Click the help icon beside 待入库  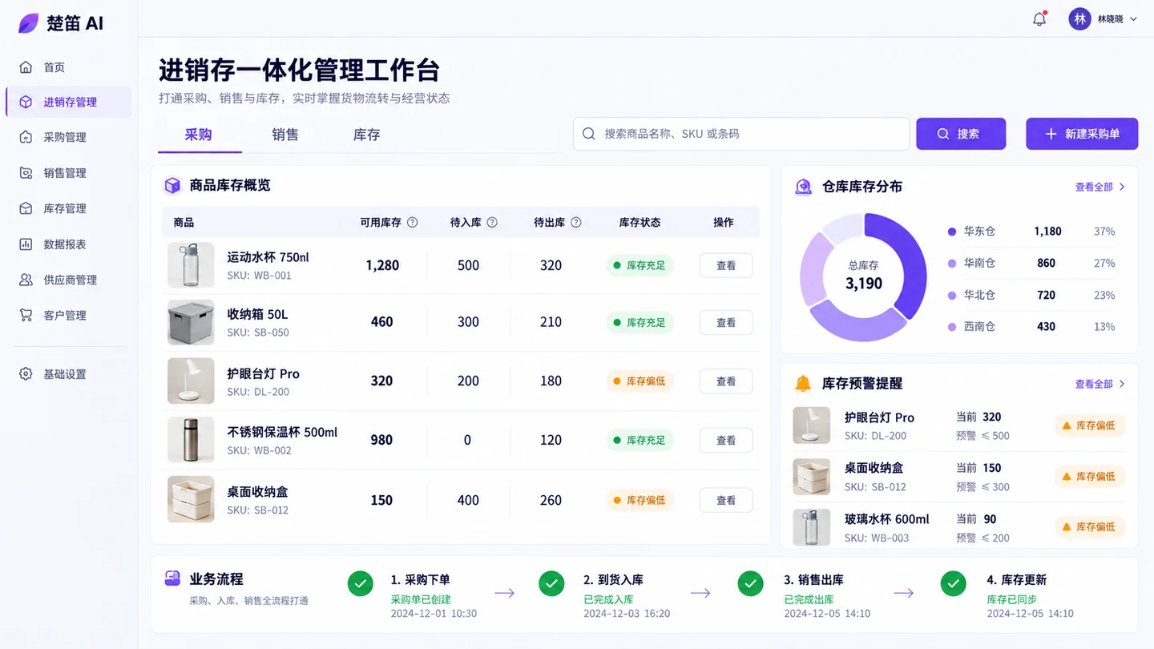pos(492,223)
